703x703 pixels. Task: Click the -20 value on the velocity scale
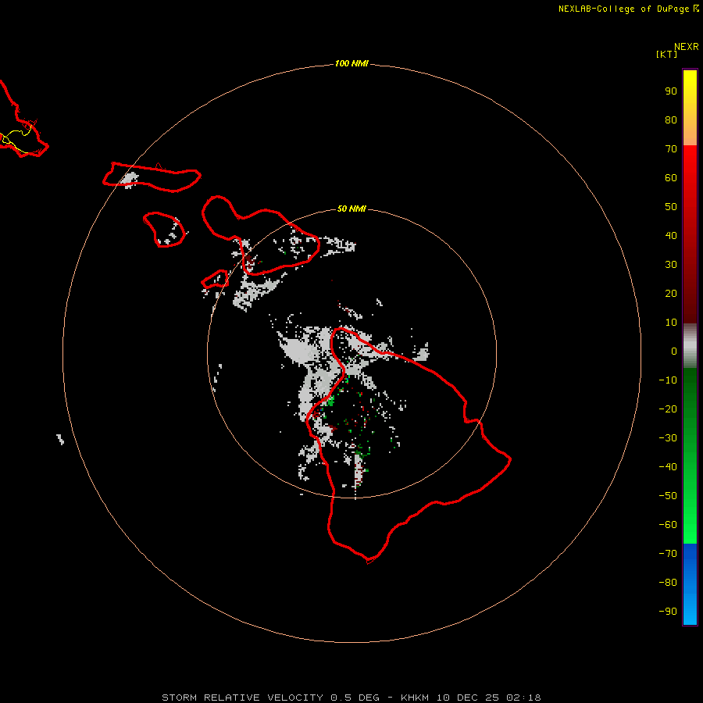pyautogui.click(x=668, y=409)
